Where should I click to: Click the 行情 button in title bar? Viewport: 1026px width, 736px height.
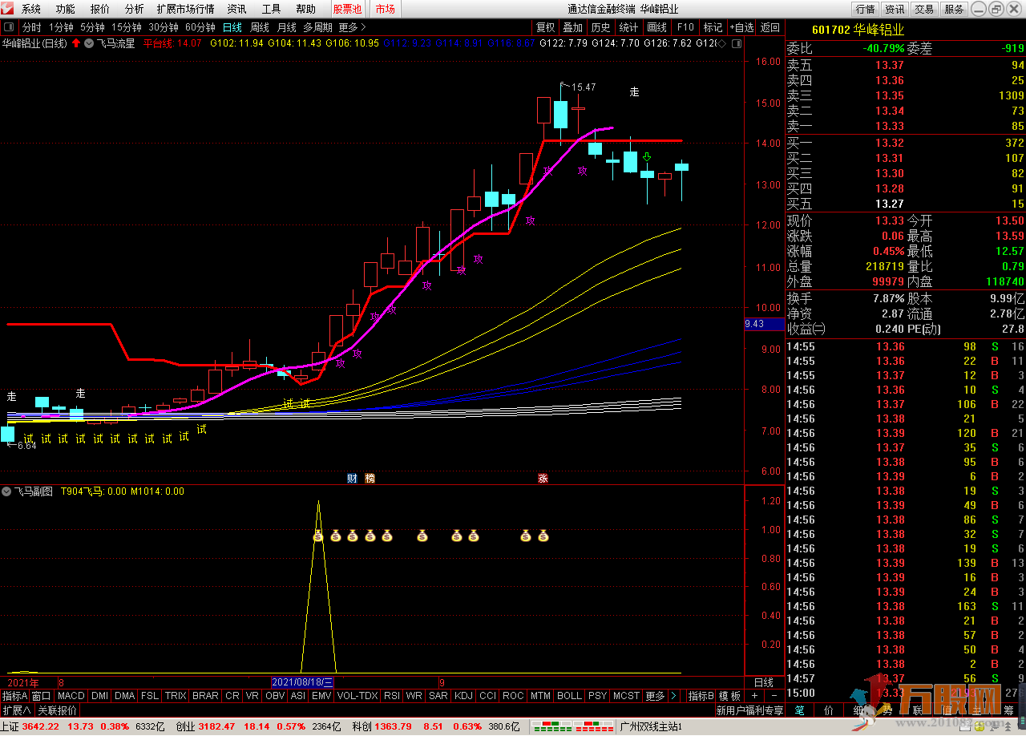point(865,10)
